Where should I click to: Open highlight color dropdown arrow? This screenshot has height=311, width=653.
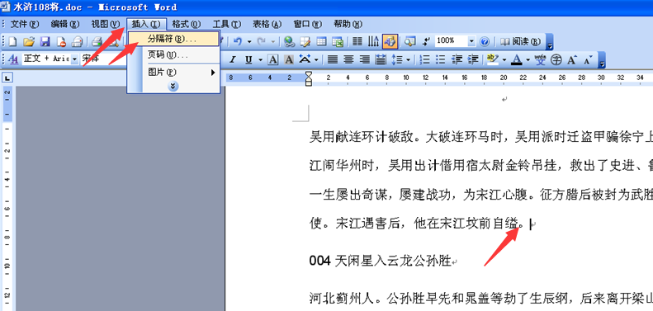click(504, 59)
